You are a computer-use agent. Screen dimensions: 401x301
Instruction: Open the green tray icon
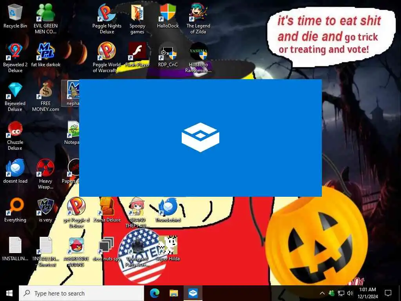point(332,293)
